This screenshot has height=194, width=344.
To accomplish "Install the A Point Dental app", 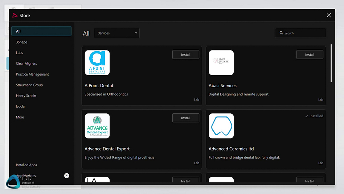I will click(x=185, y=54).
